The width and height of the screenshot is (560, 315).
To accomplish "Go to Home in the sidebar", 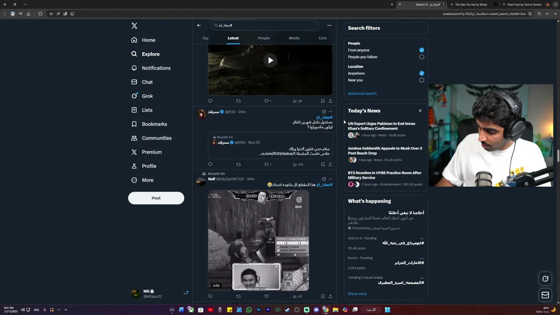I will coord(143,40).
